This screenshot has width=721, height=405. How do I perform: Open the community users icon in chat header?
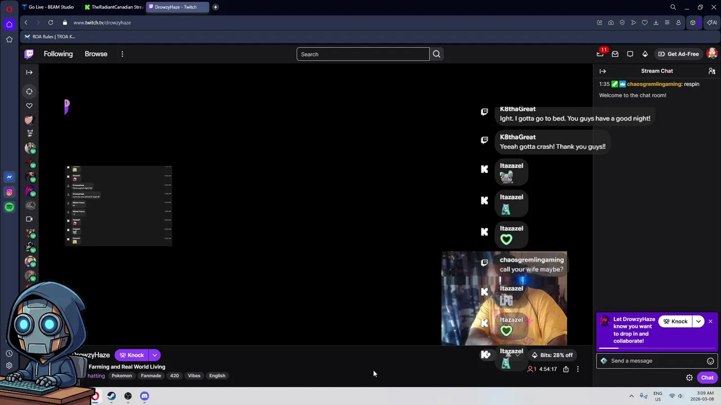coord(712,71)
